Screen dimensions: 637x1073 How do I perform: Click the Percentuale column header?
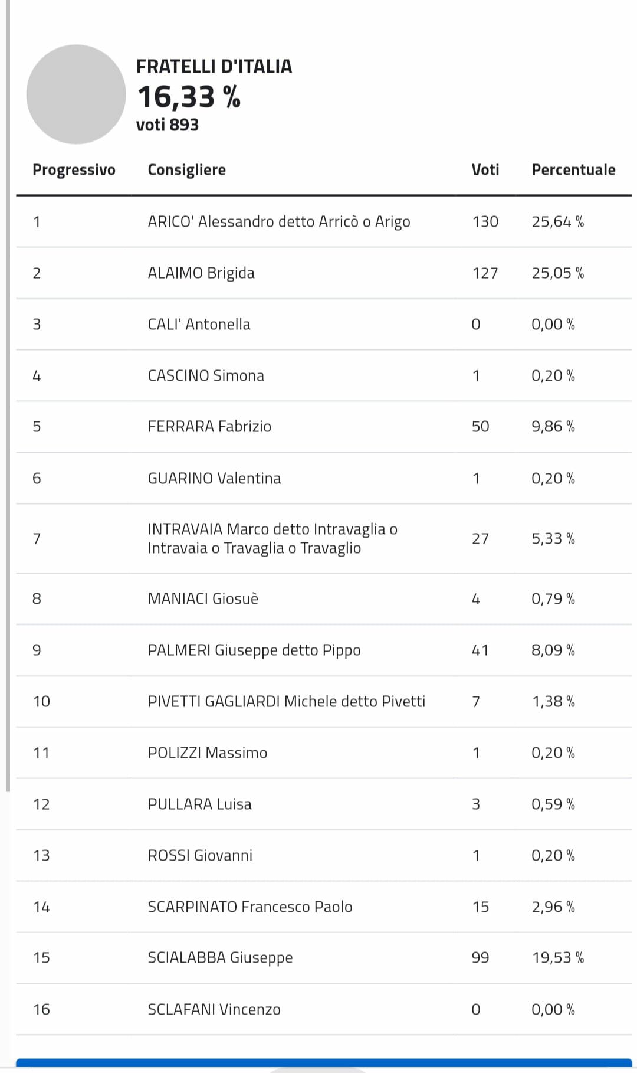573,170
